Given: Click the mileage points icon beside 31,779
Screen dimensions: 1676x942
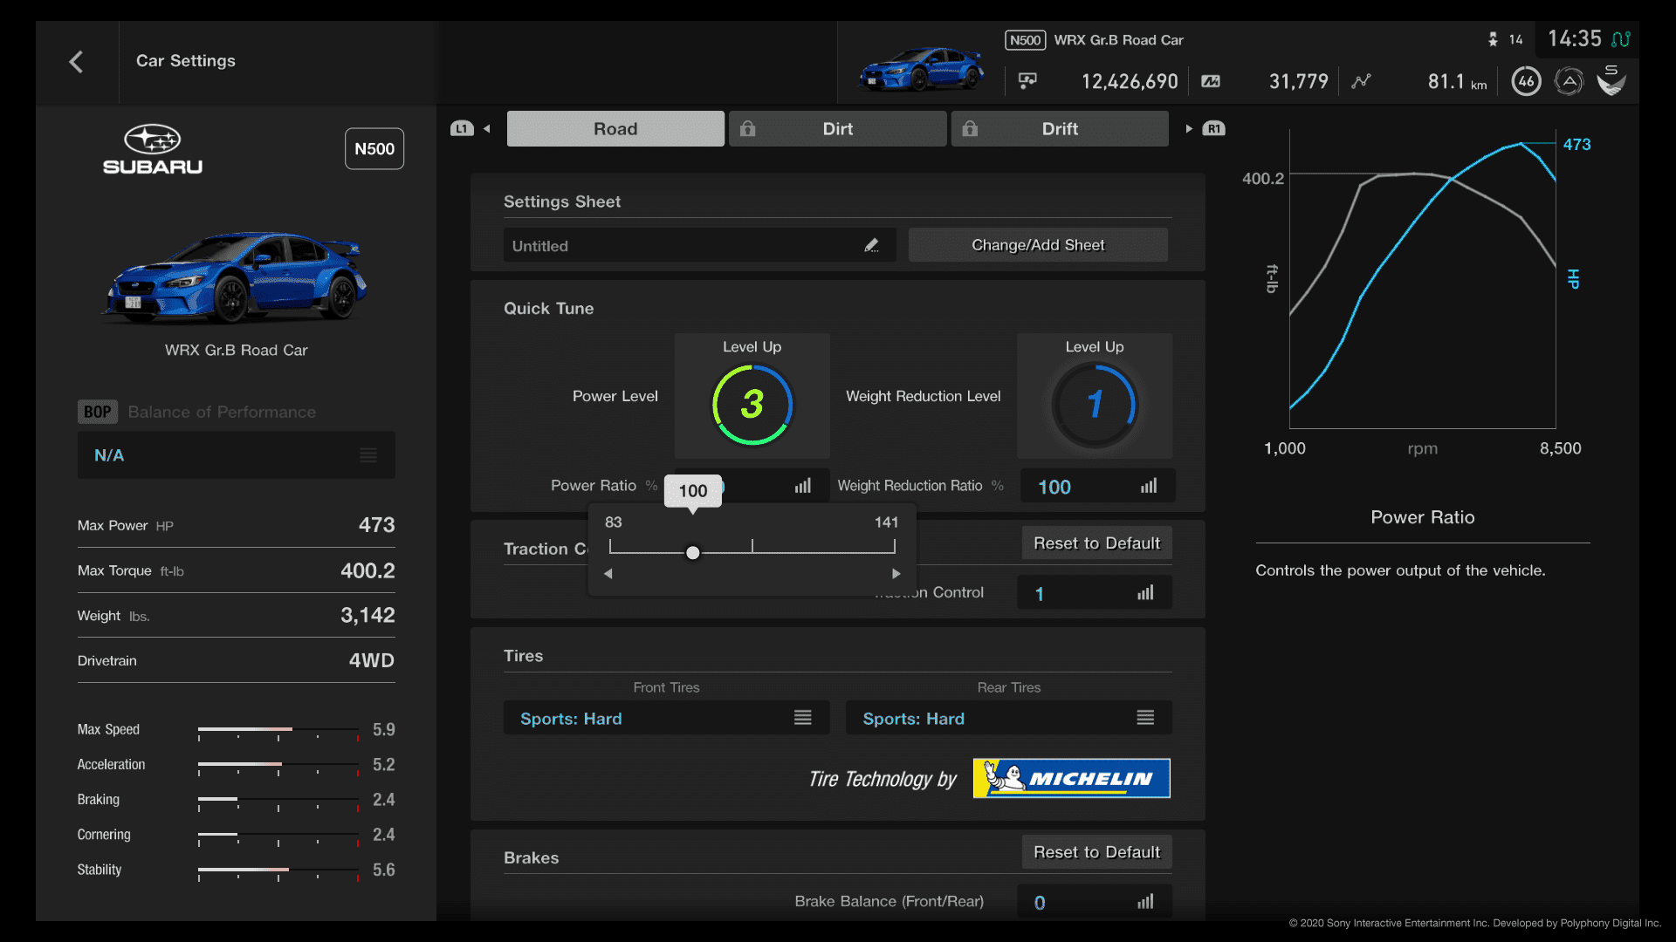Looking at the screenshot, I should [x=1211, y=81].
